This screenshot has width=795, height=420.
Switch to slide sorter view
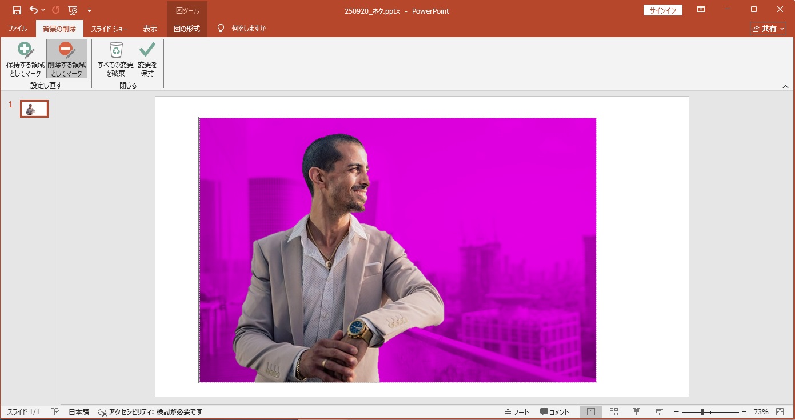click(x=614, y=412)
